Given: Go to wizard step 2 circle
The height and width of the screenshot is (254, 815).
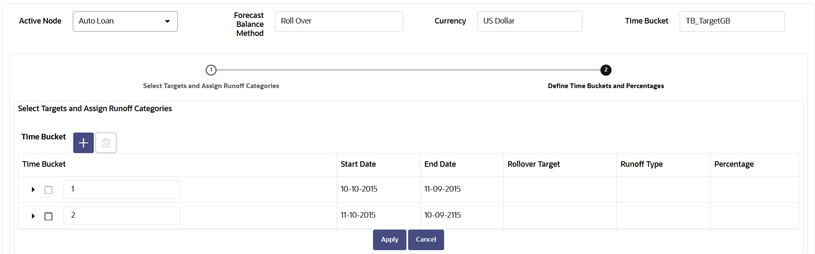Looking at the screenshot, I should (606, 70).
